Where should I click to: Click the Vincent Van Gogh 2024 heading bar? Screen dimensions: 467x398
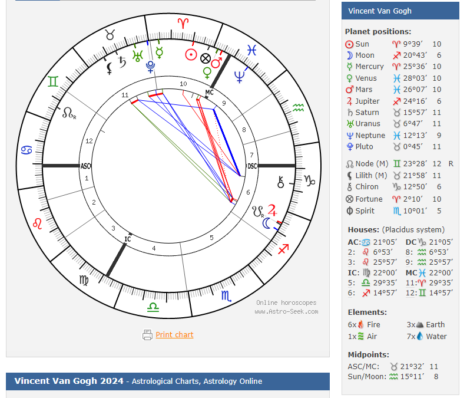point(168,381)
